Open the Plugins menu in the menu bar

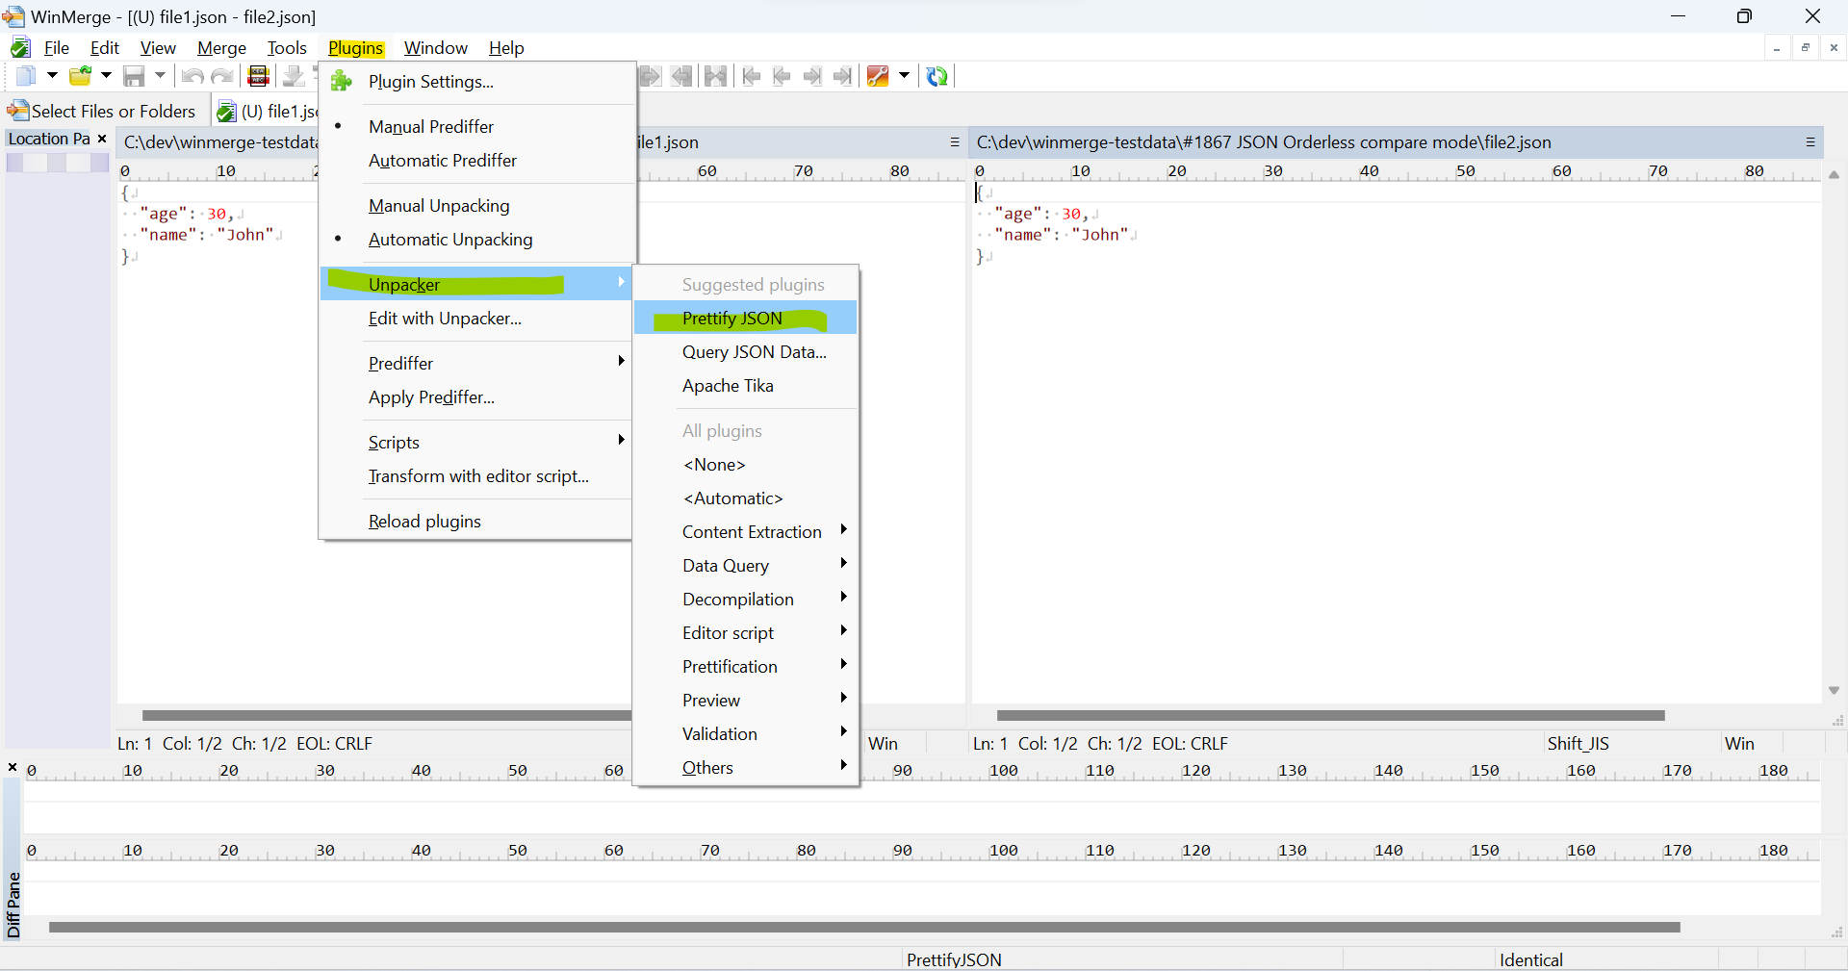[x=356, y=47]
